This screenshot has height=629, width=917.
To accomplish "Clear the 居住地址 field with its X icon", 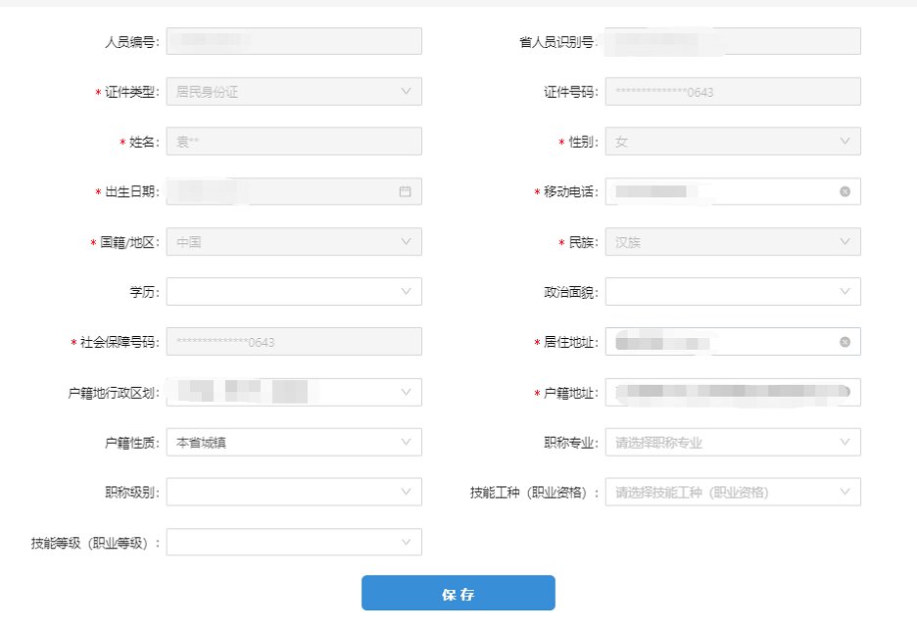I will coord(845,342).
